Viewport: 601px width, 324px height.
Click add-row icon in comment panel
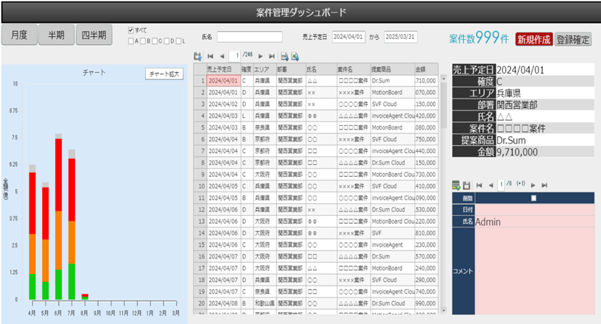[456, 185]
